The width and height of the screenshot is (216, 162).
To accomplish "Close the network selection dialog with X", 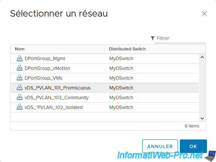I will click(204, 14).
